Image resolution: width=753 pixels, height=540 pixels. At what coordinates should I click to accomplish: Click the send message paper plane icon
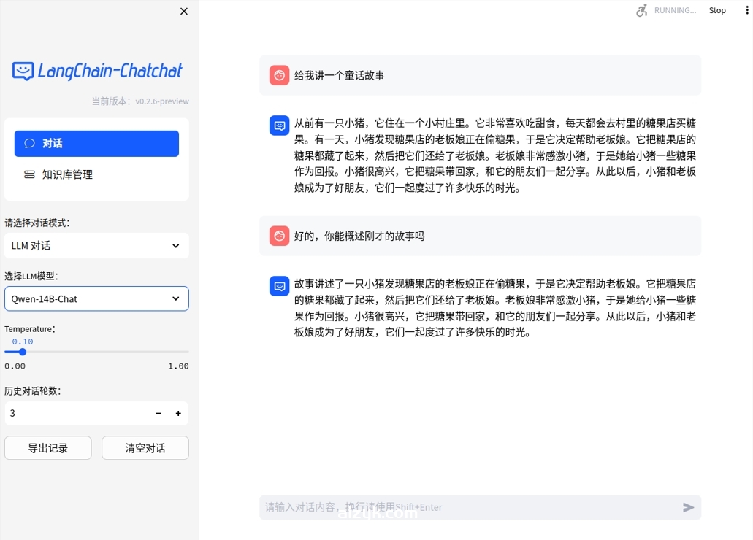[x=687, y=506]
